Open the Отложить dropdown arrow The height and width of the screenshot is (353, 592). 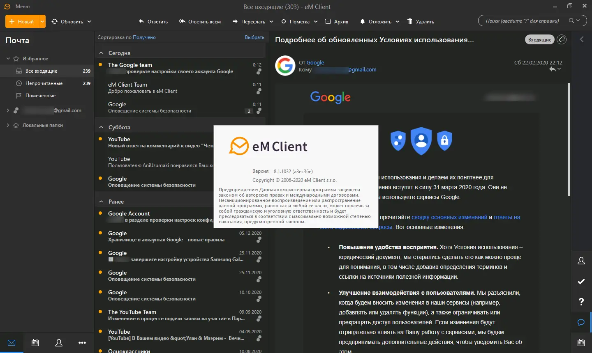(398, 22)
